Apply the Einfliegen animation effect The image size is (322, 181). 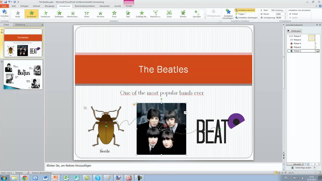(59, 14)
